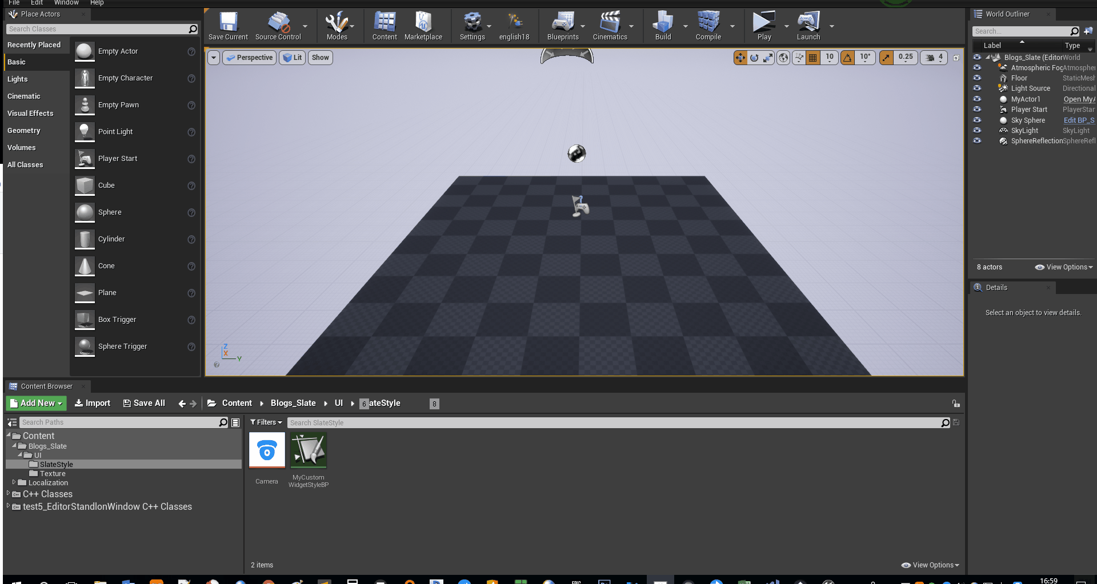This screenshot has height=584, width=1097.
Task: Open the Filters dropdown
Action: [265, 422]
